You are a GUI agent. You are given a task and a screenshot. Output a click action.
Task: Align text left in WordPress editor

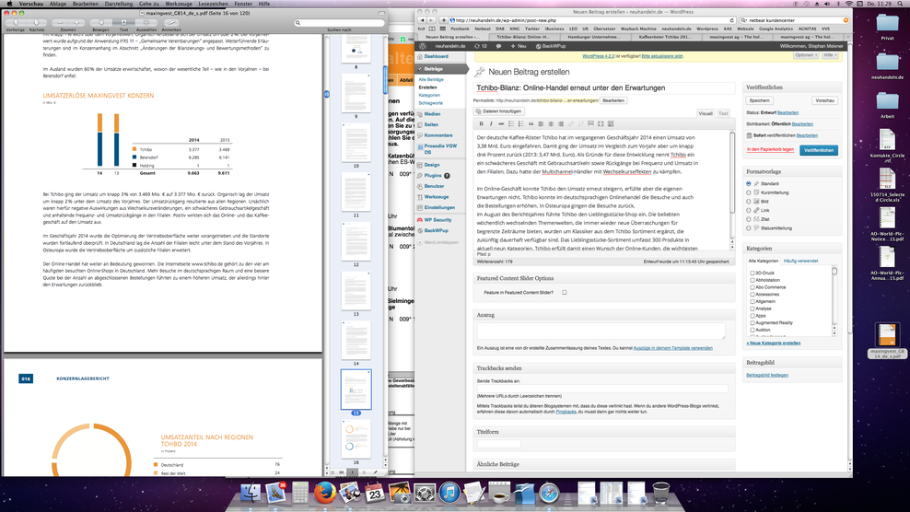pyautogui.click(x=541, y=123)
